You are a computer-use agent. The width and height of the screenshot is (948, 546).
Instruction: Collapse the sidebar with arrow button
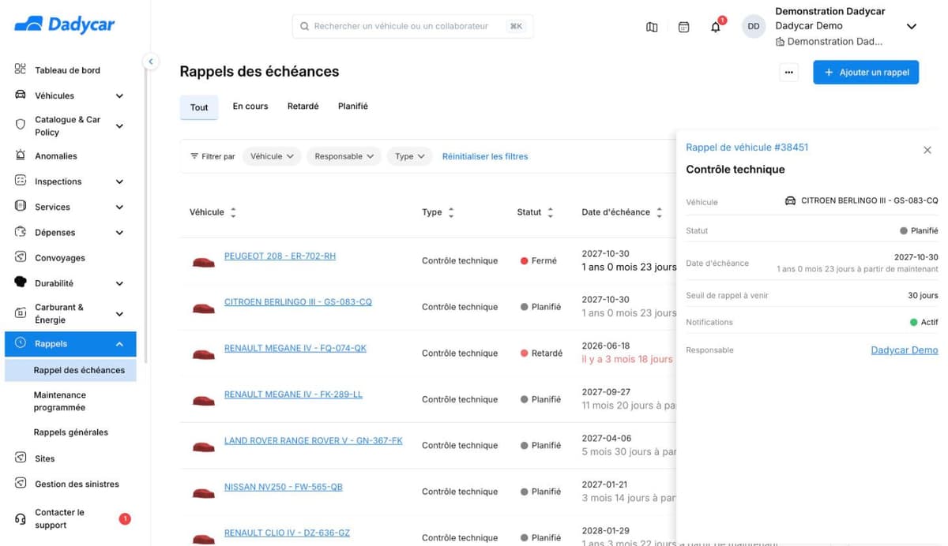150,62
